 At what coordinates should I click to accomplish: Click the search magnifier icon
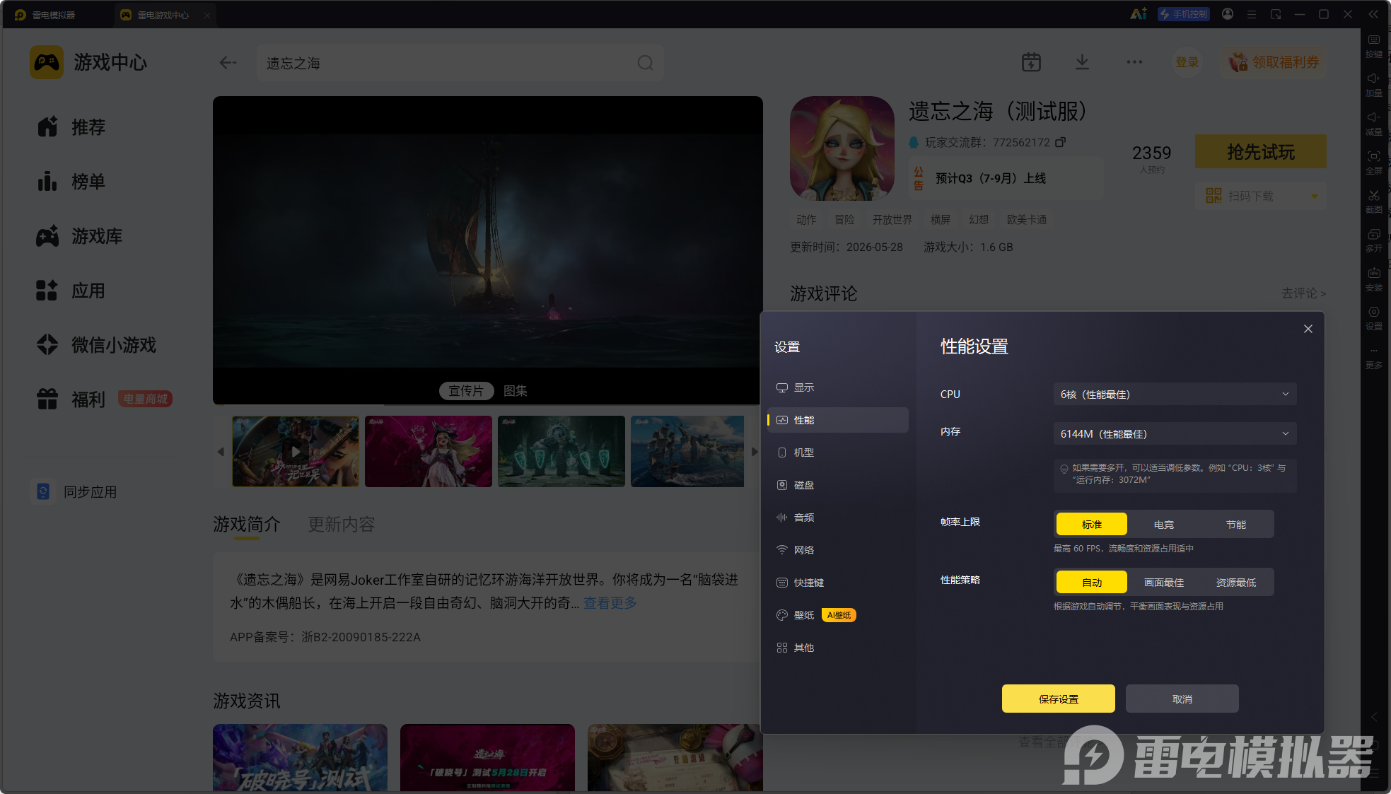click(645, 63)
